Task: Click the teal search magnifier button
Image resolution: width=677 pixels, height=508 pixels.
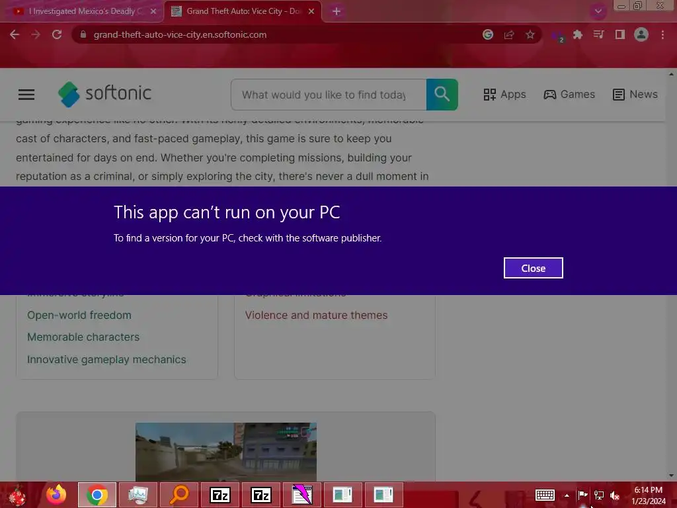Action: click(x=442, y=95)
